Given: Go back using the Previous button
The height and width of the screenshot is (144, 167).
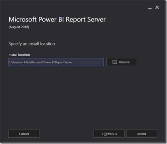Looking at the screenshot, I should [109, 134].
